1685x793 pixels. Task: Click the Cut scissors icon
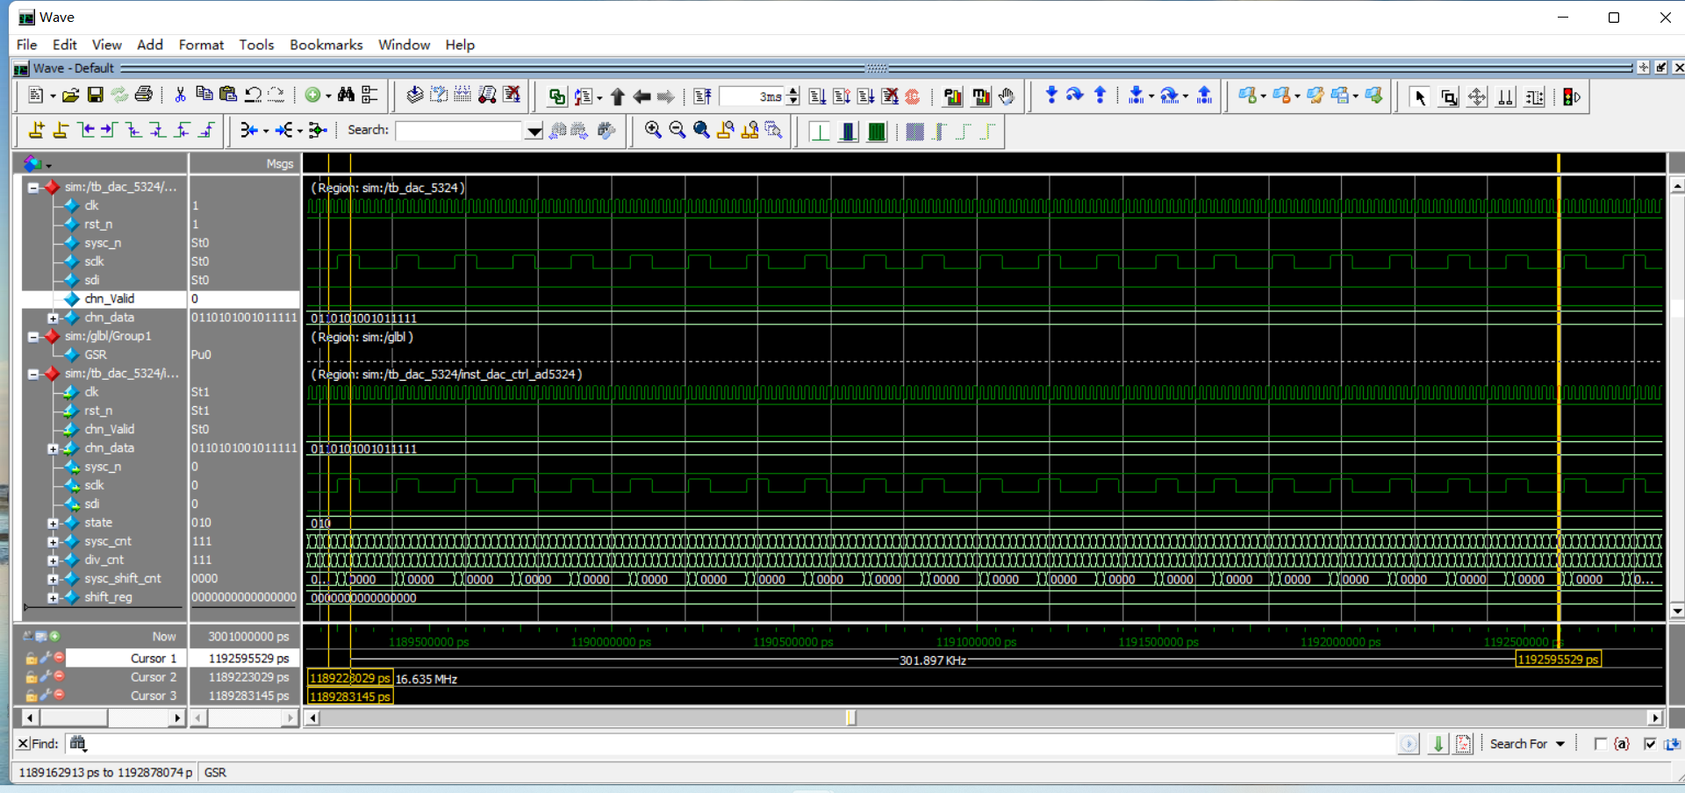(180, 96)
